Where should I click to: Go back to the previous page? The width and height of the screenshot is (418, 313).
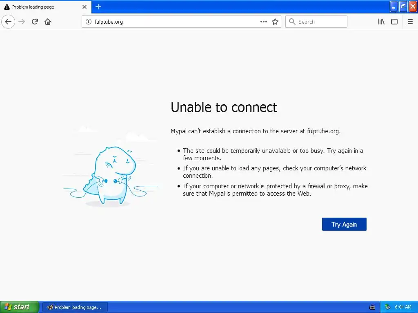8,22
